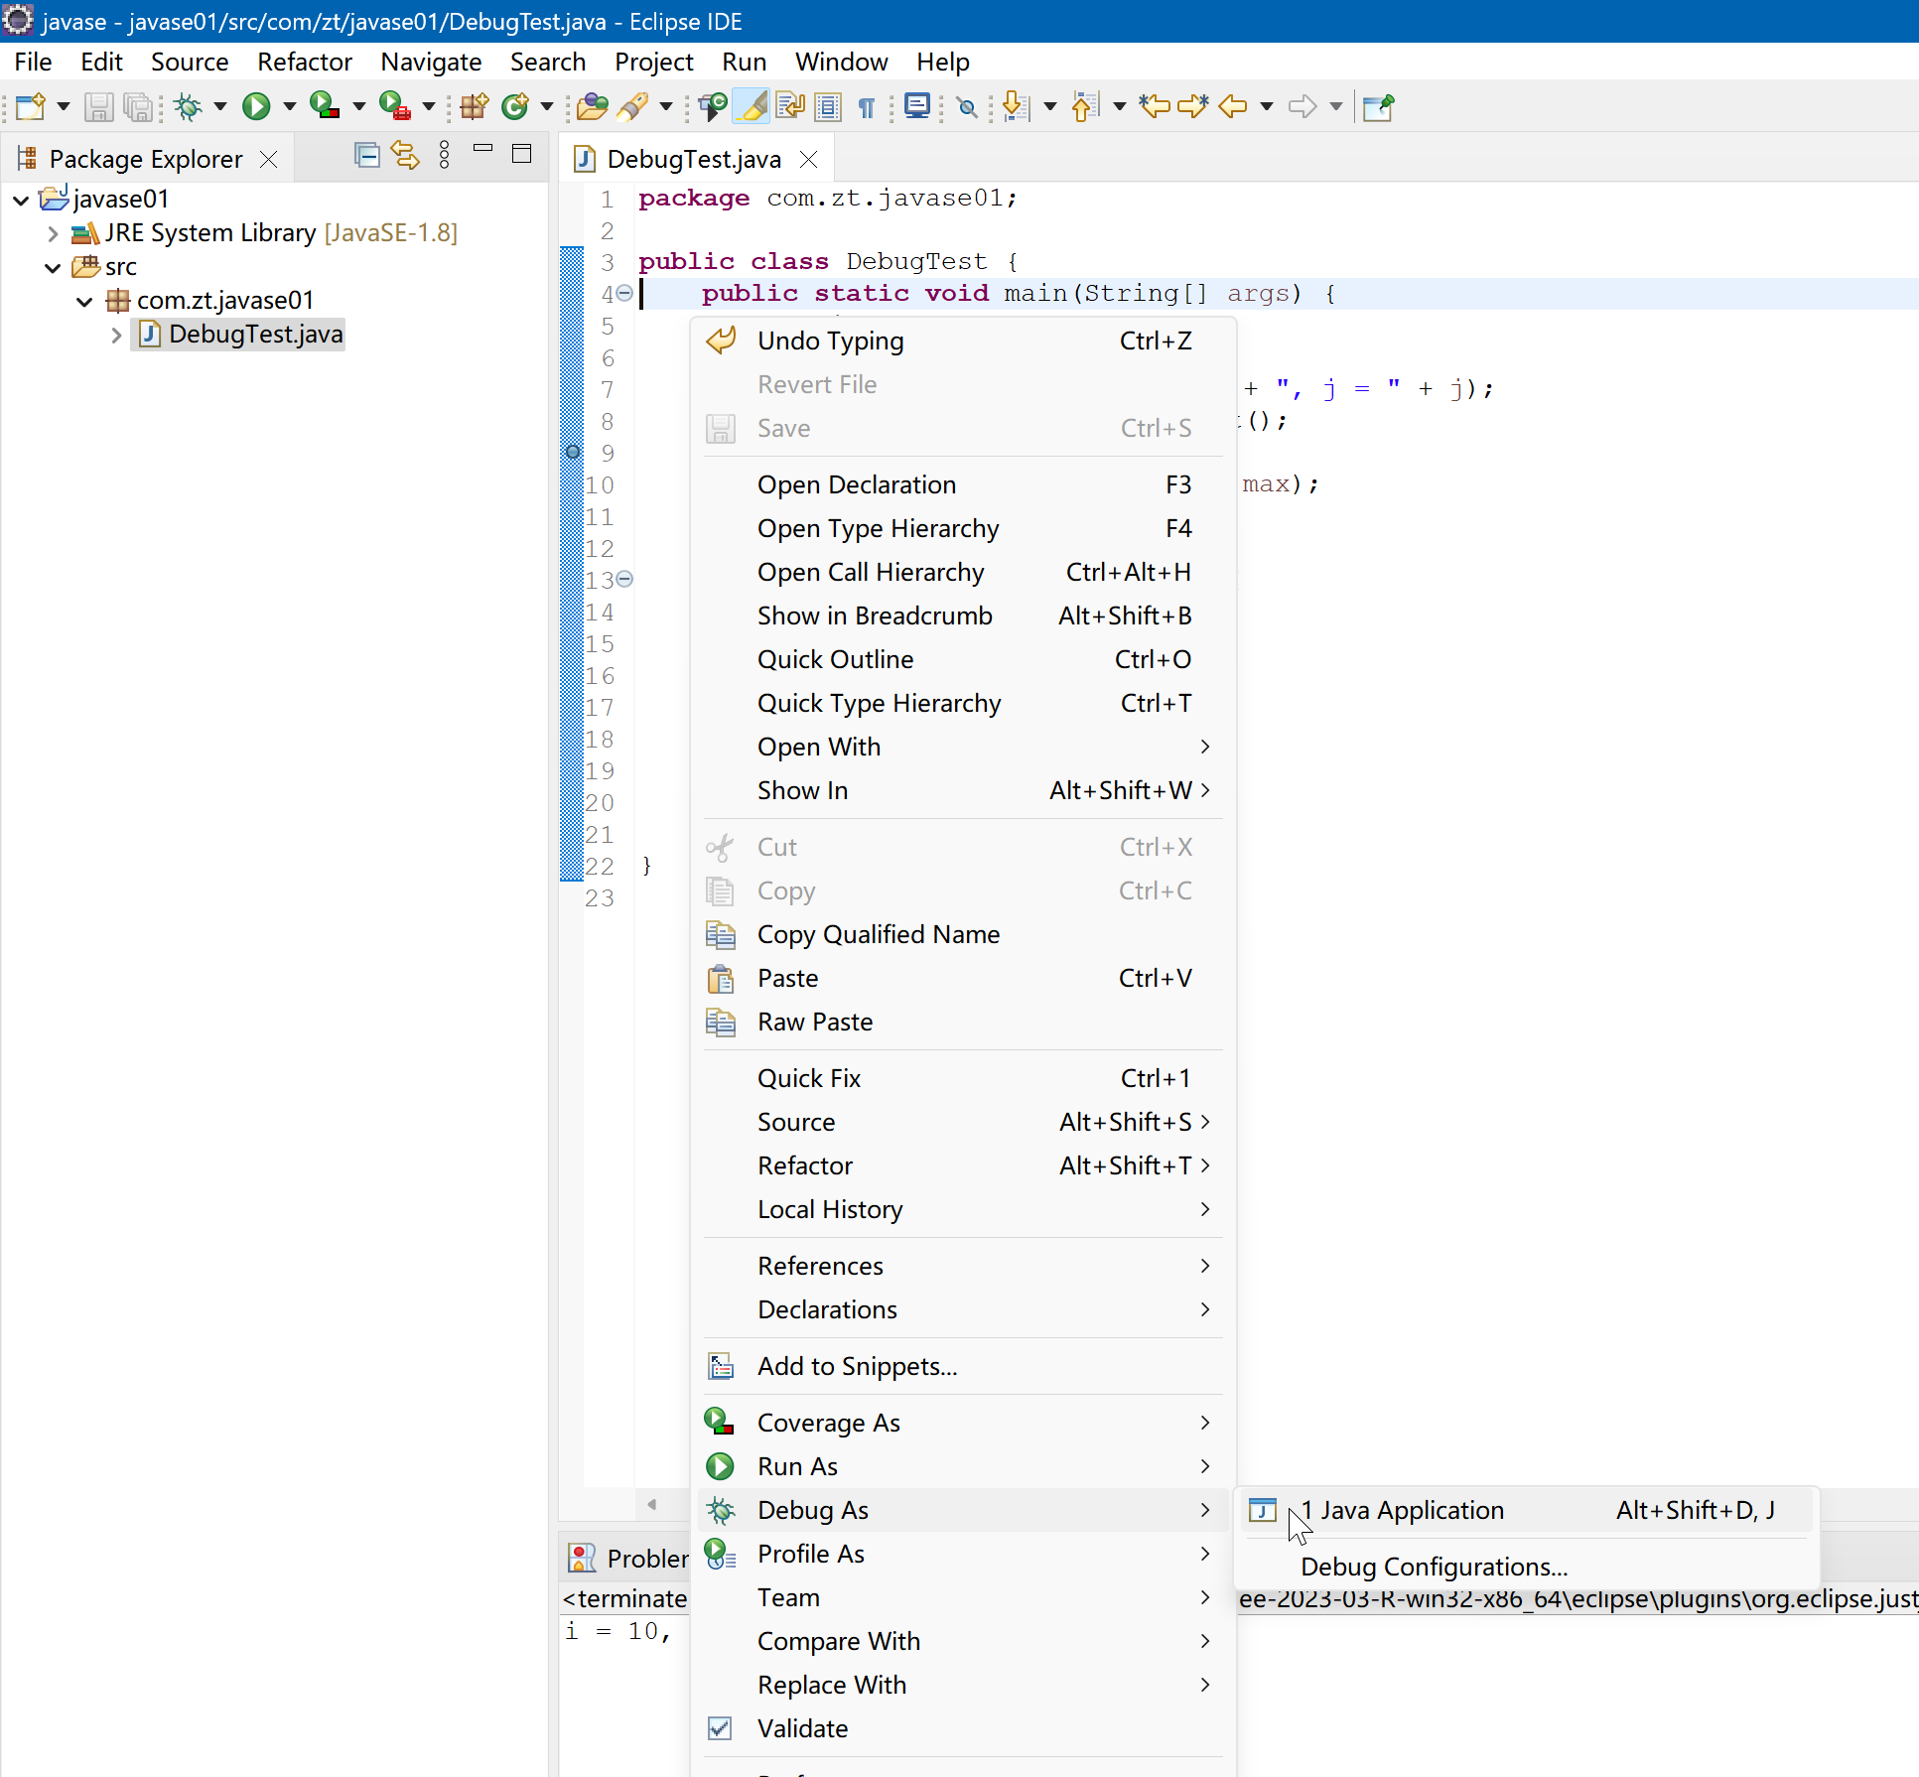Collapse the javase01 project tree node
The image size is (1919, 1777).
click(x=21, y=200)
